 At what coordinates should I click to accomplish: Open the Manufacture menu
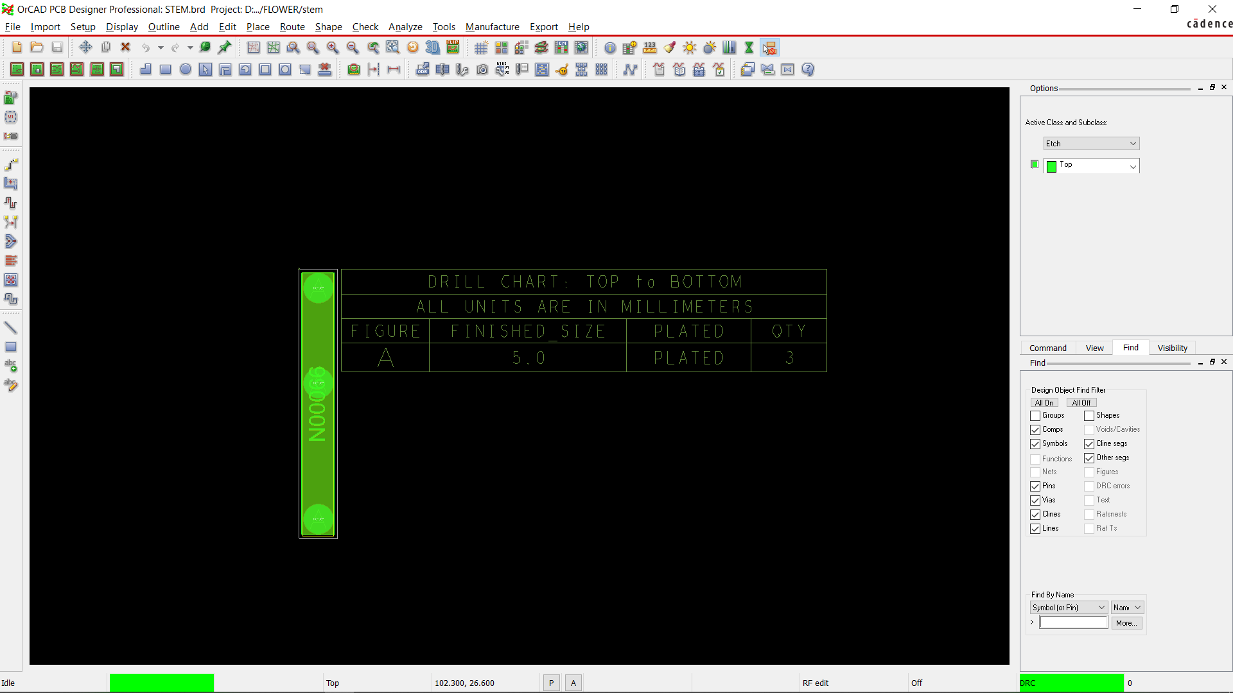pyautogui.click(x=492, y=27)
